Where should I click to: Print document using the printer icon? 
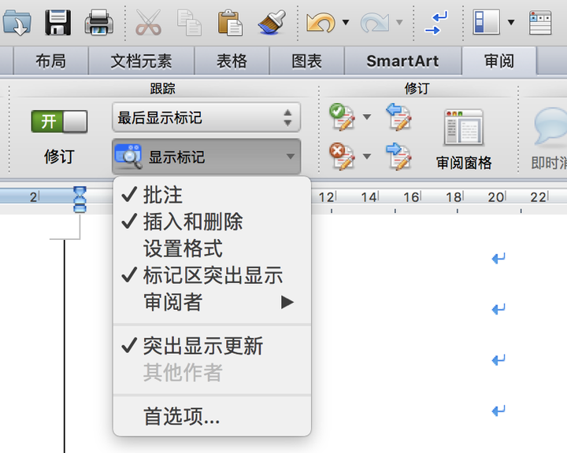(x=98, y=22)
